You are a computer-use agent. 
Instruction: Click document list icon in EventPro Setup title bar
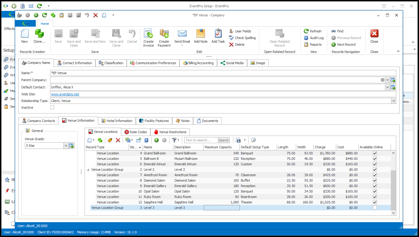pos(22,6)
